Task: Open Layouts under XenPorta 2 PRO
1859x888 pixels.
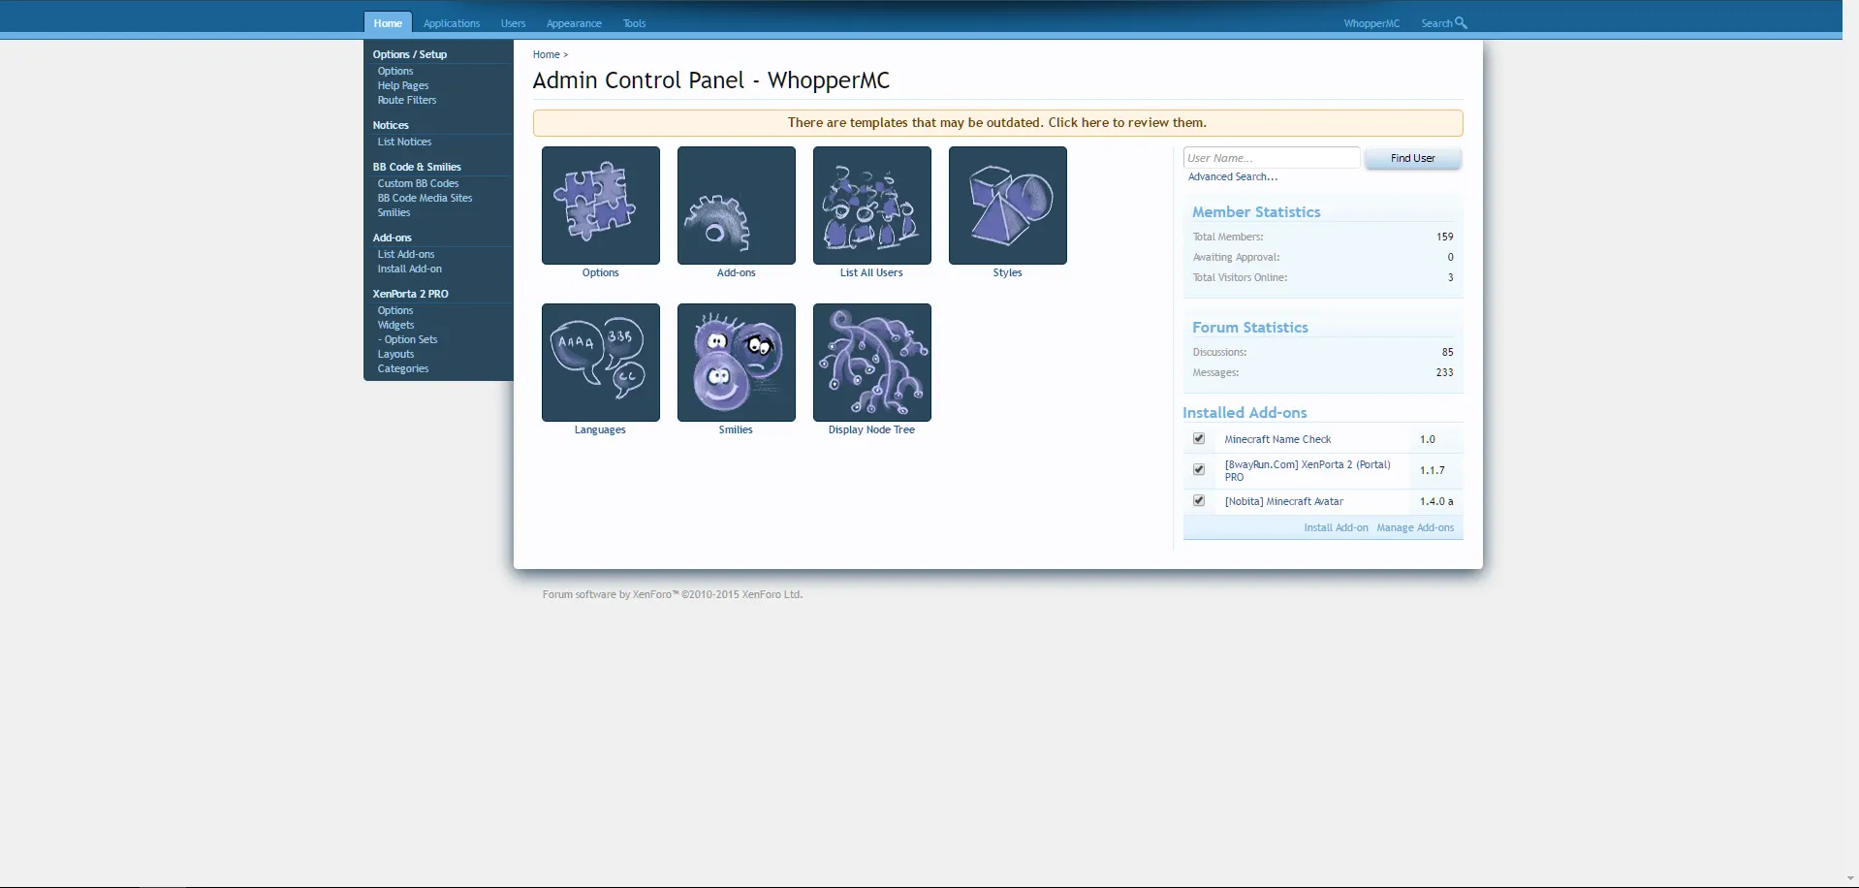Action: (x=395, y=355)
